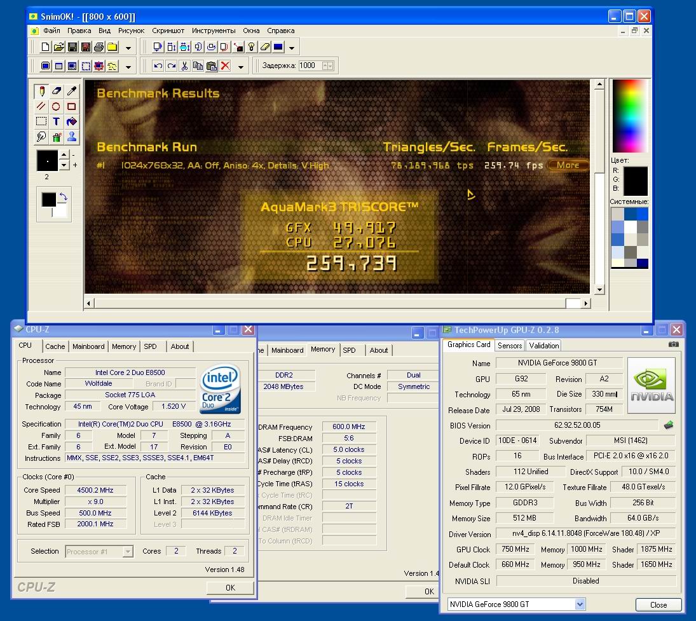The width and height of the screenshot is (696, 621).
Task: Click the dashed region capture icon
Action: point(86,66)
